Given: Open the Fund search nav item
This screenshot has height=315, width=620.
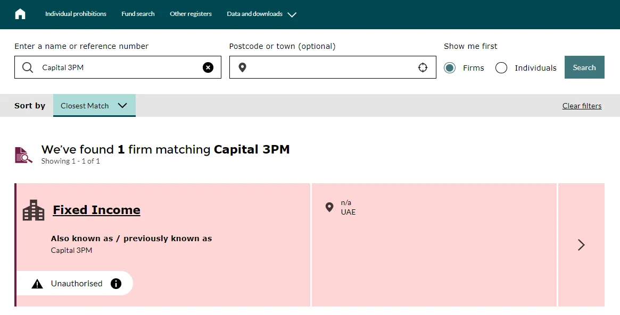Looking at the screenshot, I should click(x=138, y=14).
